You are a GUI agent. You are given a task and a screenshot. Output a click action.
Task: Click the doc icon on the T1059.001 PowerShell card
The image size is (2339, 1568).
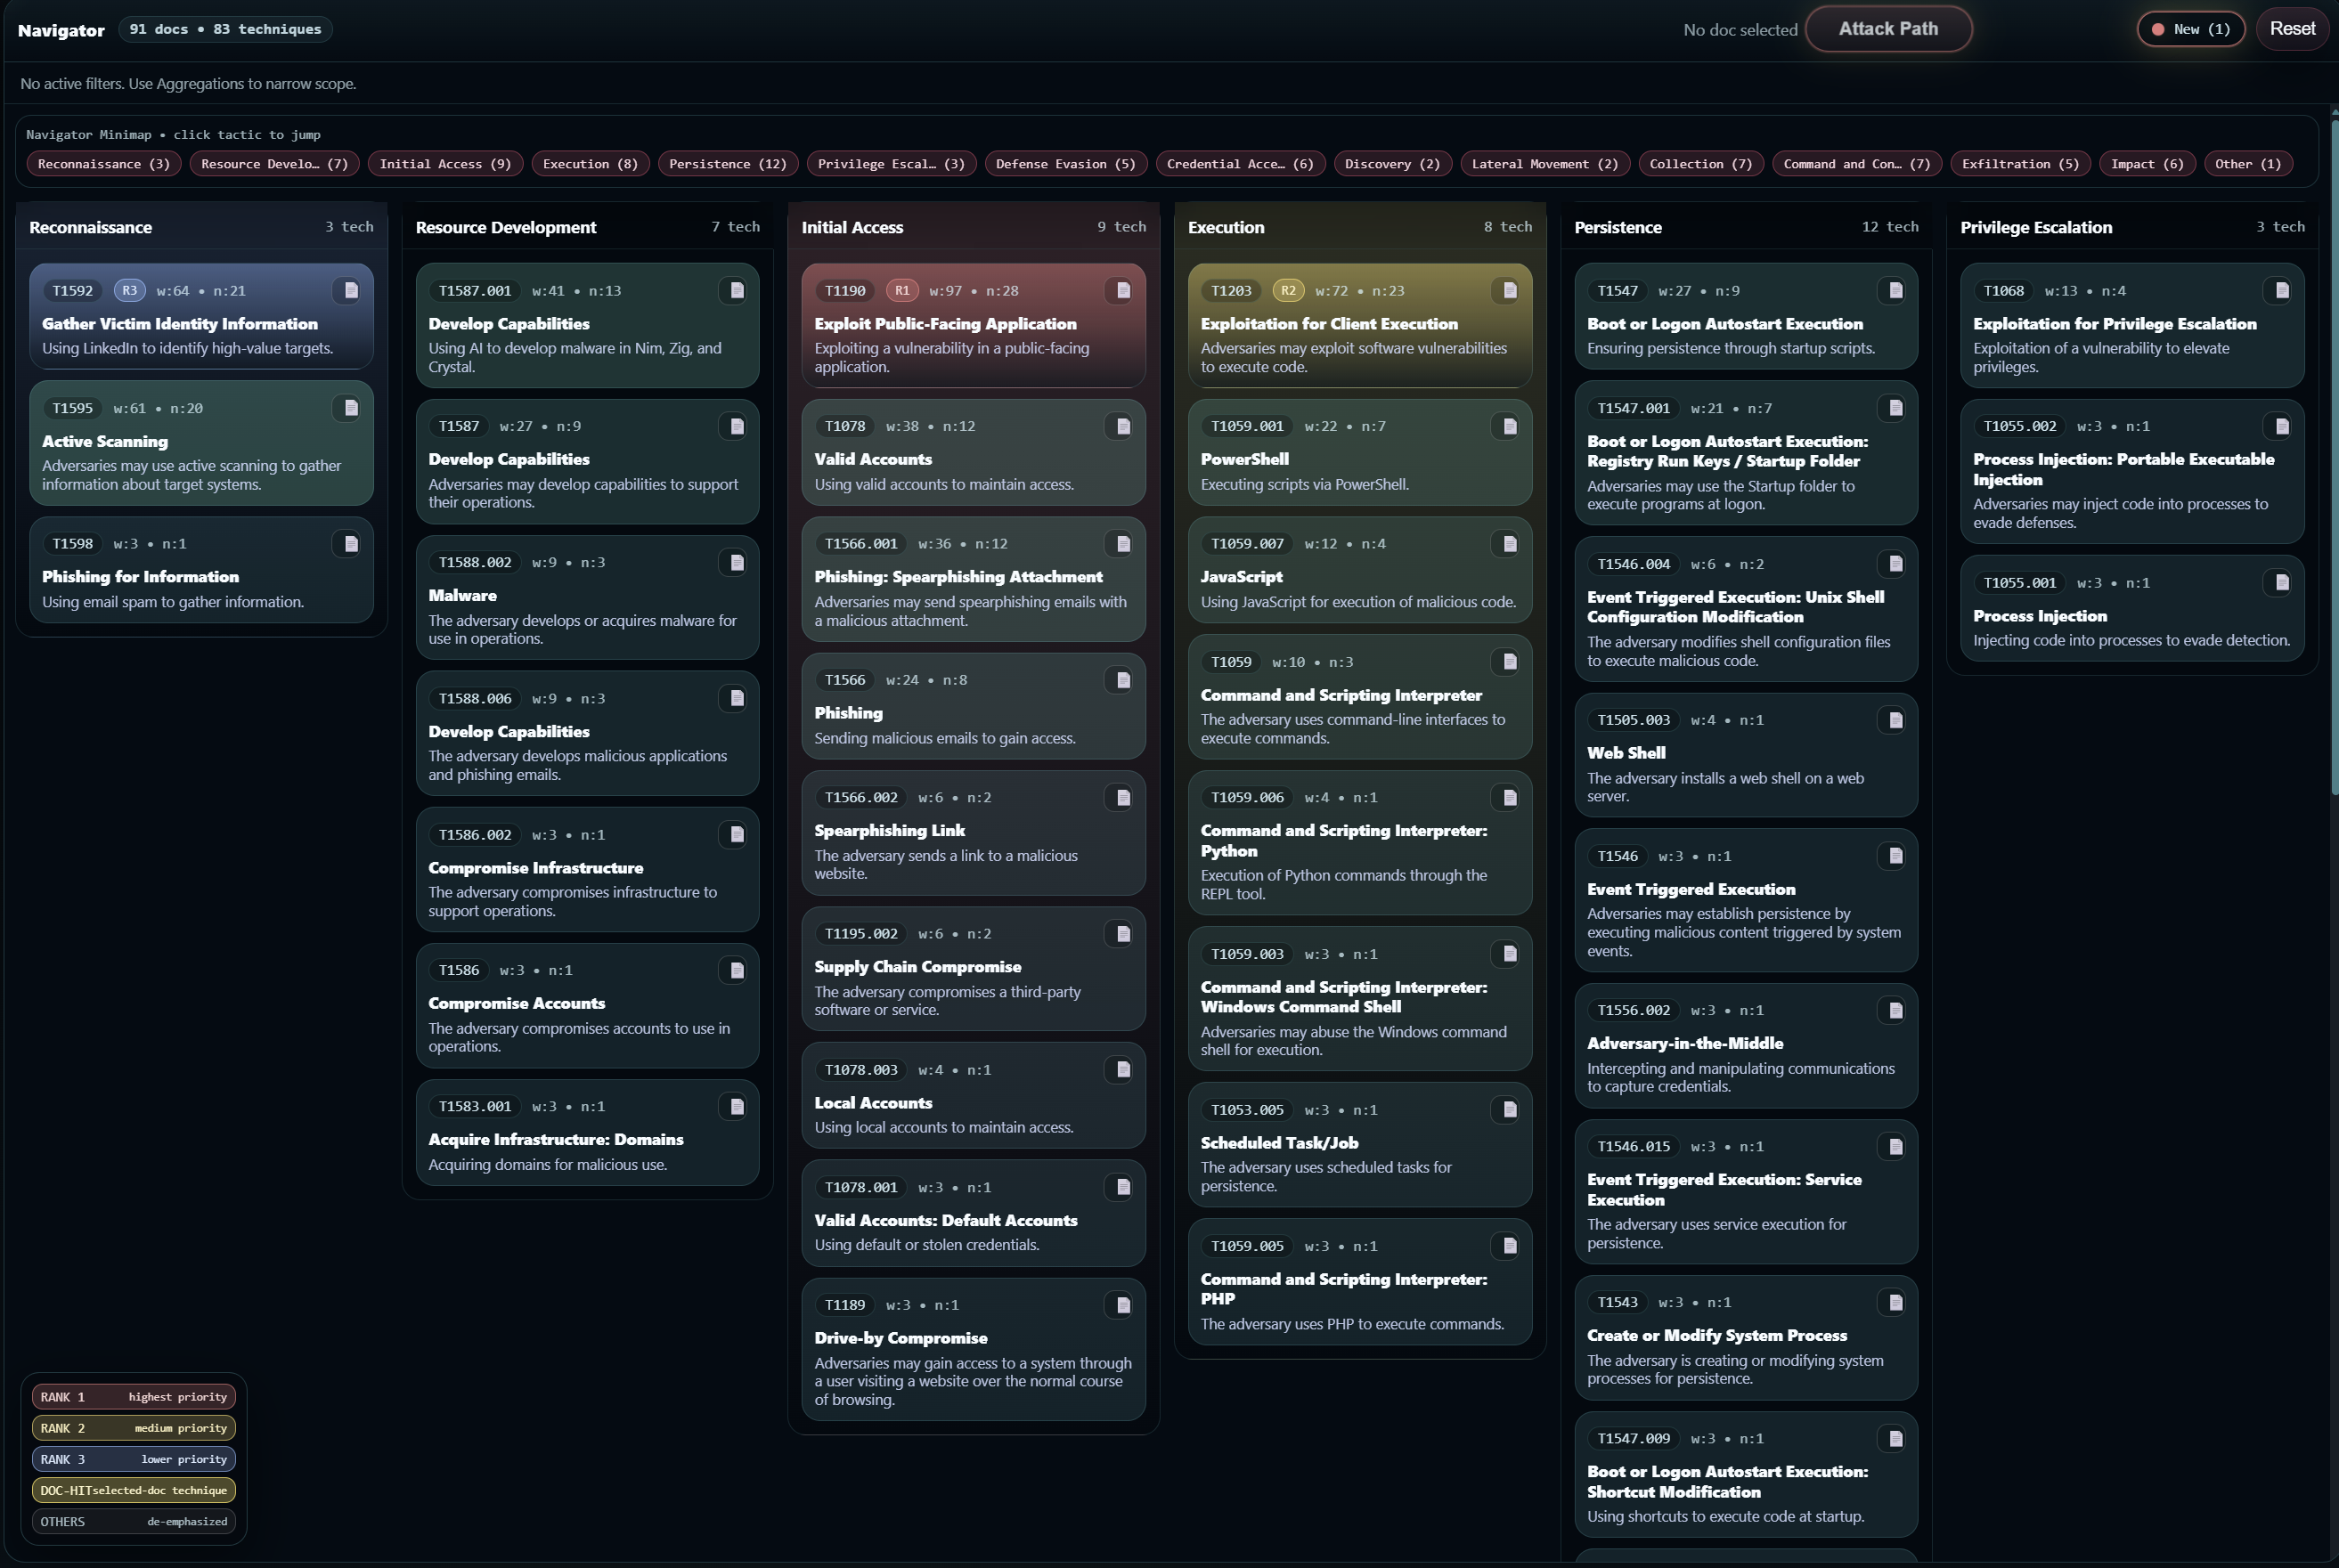[1508, 425]
